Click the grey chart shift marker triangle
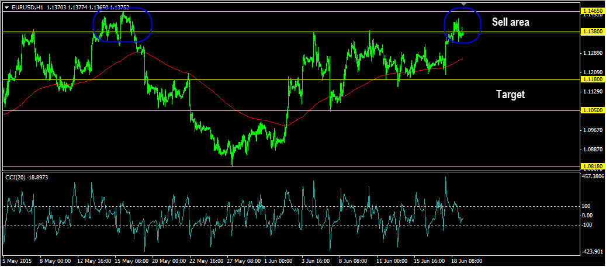 coord(465,4)
